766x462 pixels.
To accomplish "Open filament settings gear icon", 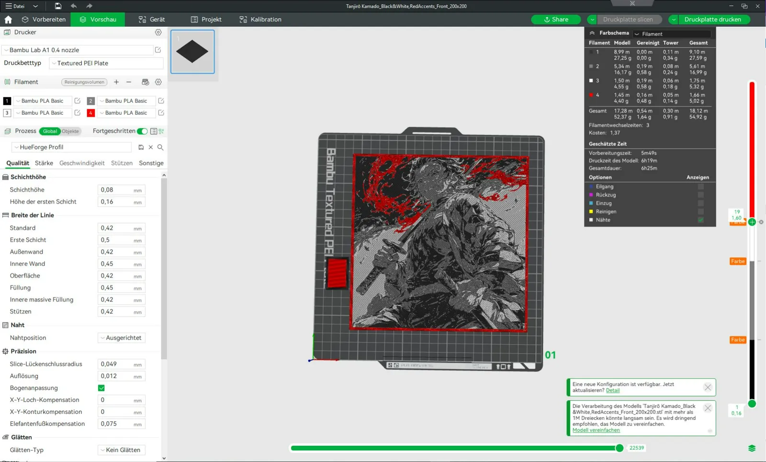I will [x=158, y=82].
